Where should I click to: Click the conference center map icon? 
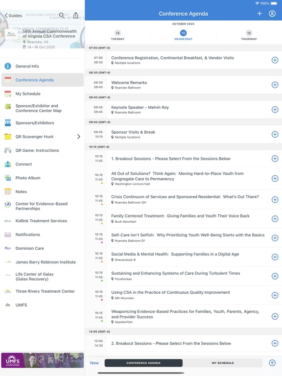tap(8, 106)
